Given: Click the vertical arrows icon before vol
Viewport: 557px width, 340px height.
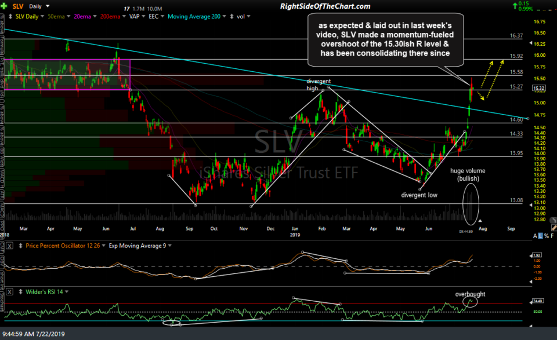Looking at the screenshot, I should pos(232,16).
